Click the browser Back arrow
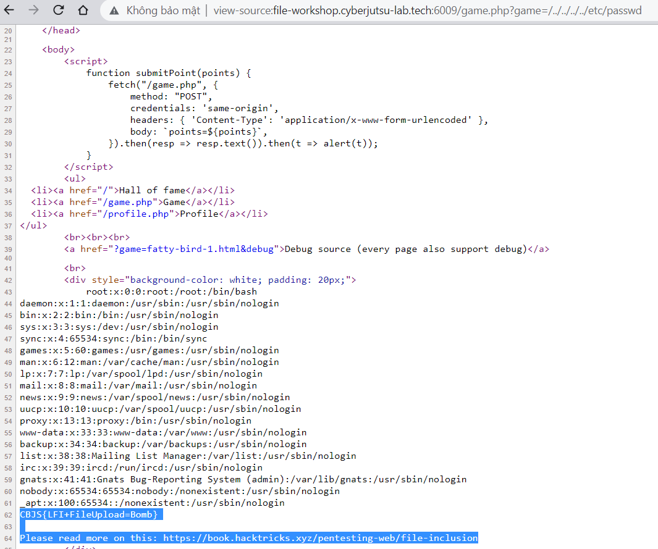The width and height of the screenshot is (658, 549). (x=9, y=10)
